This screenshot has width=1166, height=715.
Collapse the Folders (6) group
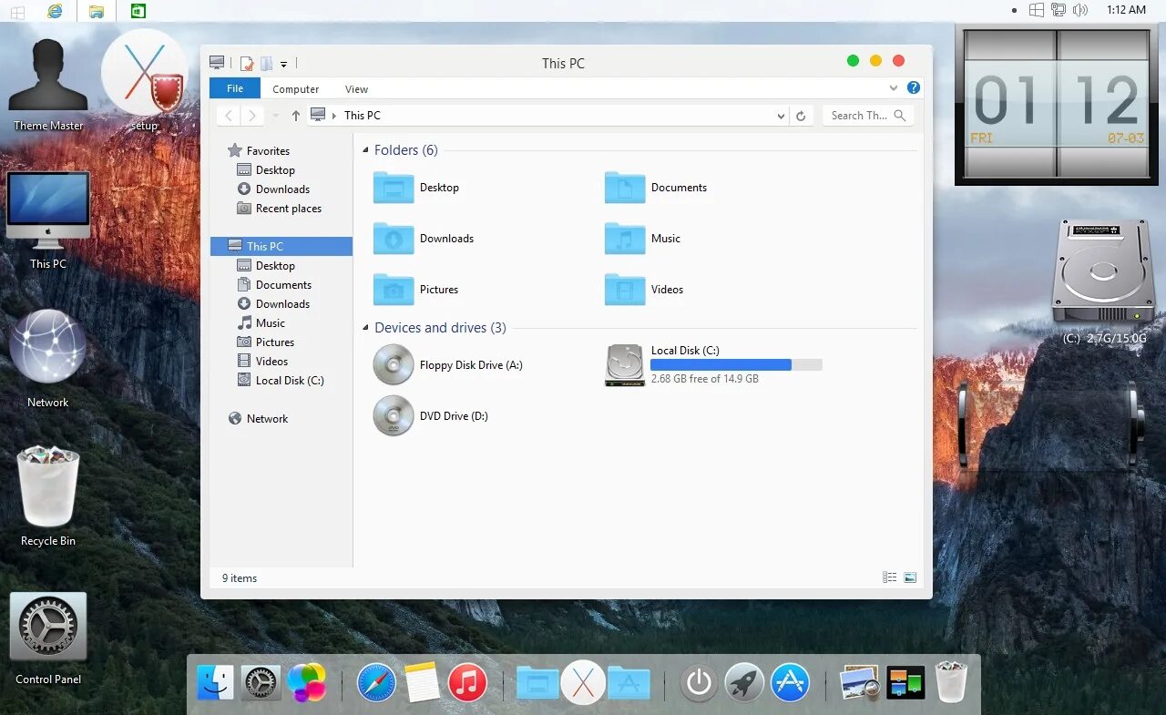click(x=366, y=150)
